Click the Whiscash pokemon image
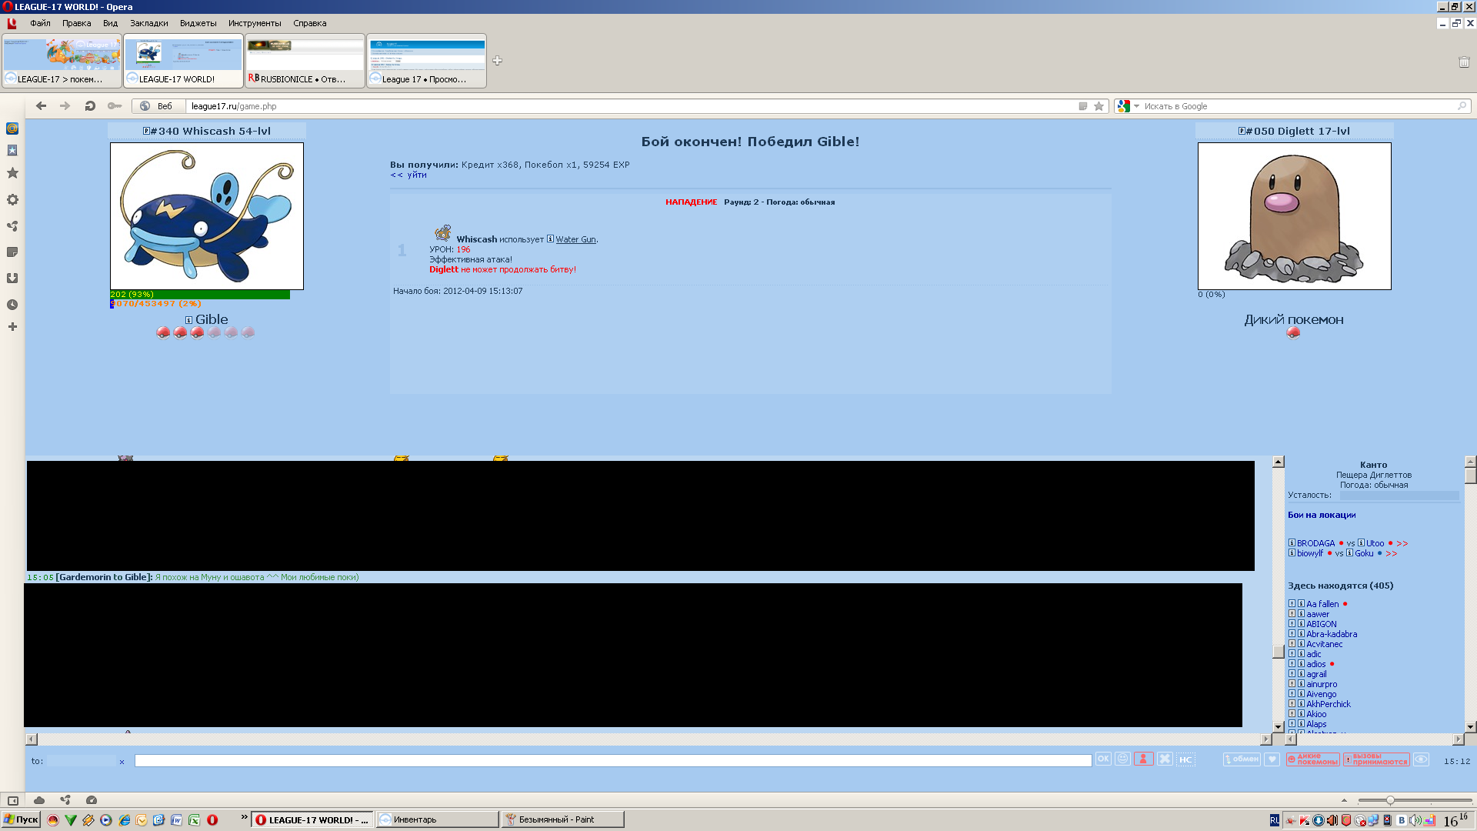This screenshot has height=831, width=1477. click(x=207, y=216)
